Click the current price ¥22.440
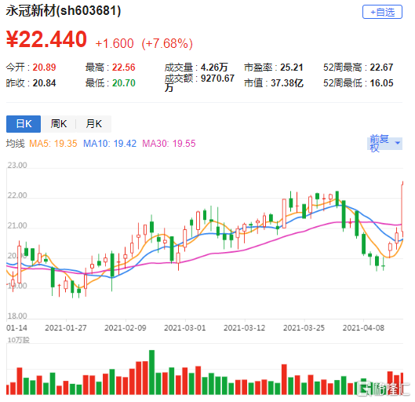415x402 pixels. click(46, 39)
